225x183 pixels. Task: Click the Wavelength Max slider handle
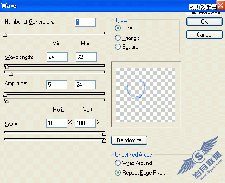[x=11, y=73]
